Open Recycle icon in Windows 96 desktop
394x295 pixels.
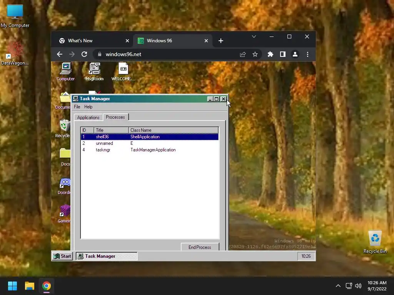pos(63,128)
